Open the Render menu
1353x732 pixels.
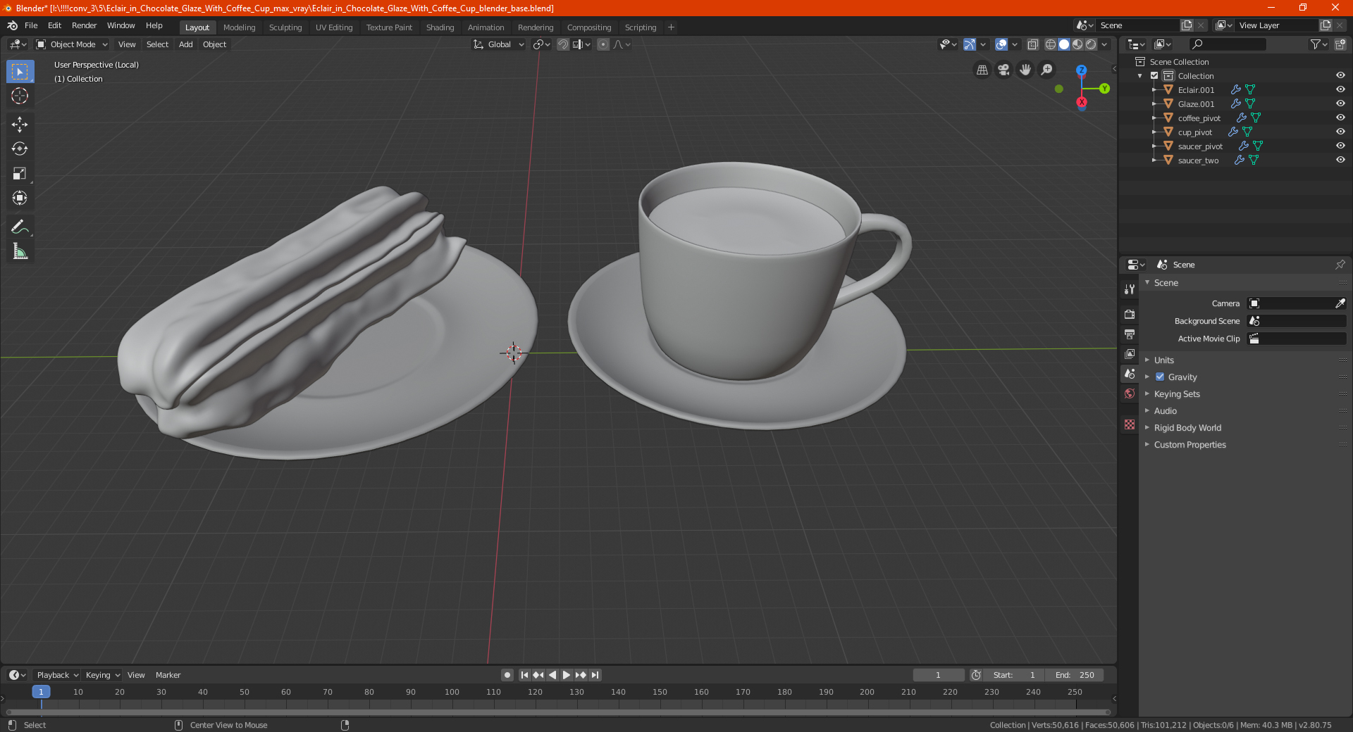[84, 25]
